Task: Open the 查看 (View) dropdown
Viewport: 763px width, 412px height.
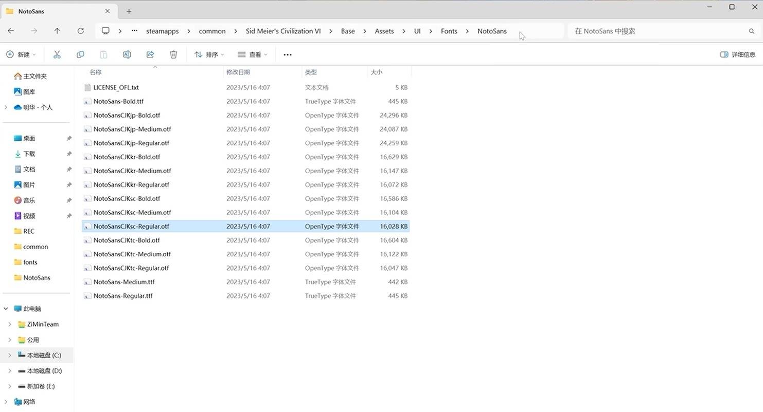Action: (253, 54)
